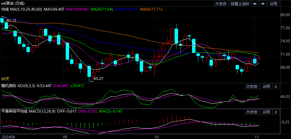Select the orange MA60 legend label
This screenshot has height=139, width=291.
point(151,9)
